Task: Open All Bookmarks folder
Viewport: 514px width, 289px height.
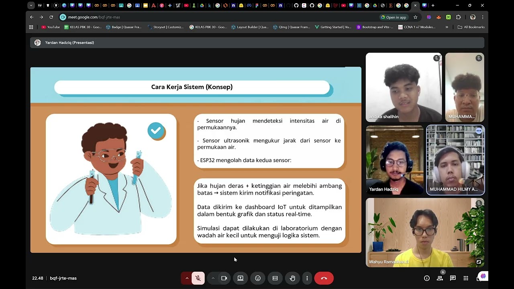Action: pyautogui.click(x=471, y=27)
